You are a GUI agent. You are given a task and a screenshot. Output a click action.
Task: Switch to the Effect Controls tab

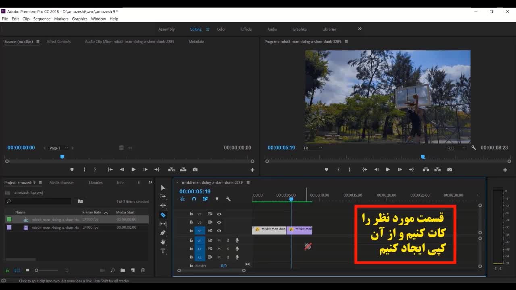pos(59,41)
